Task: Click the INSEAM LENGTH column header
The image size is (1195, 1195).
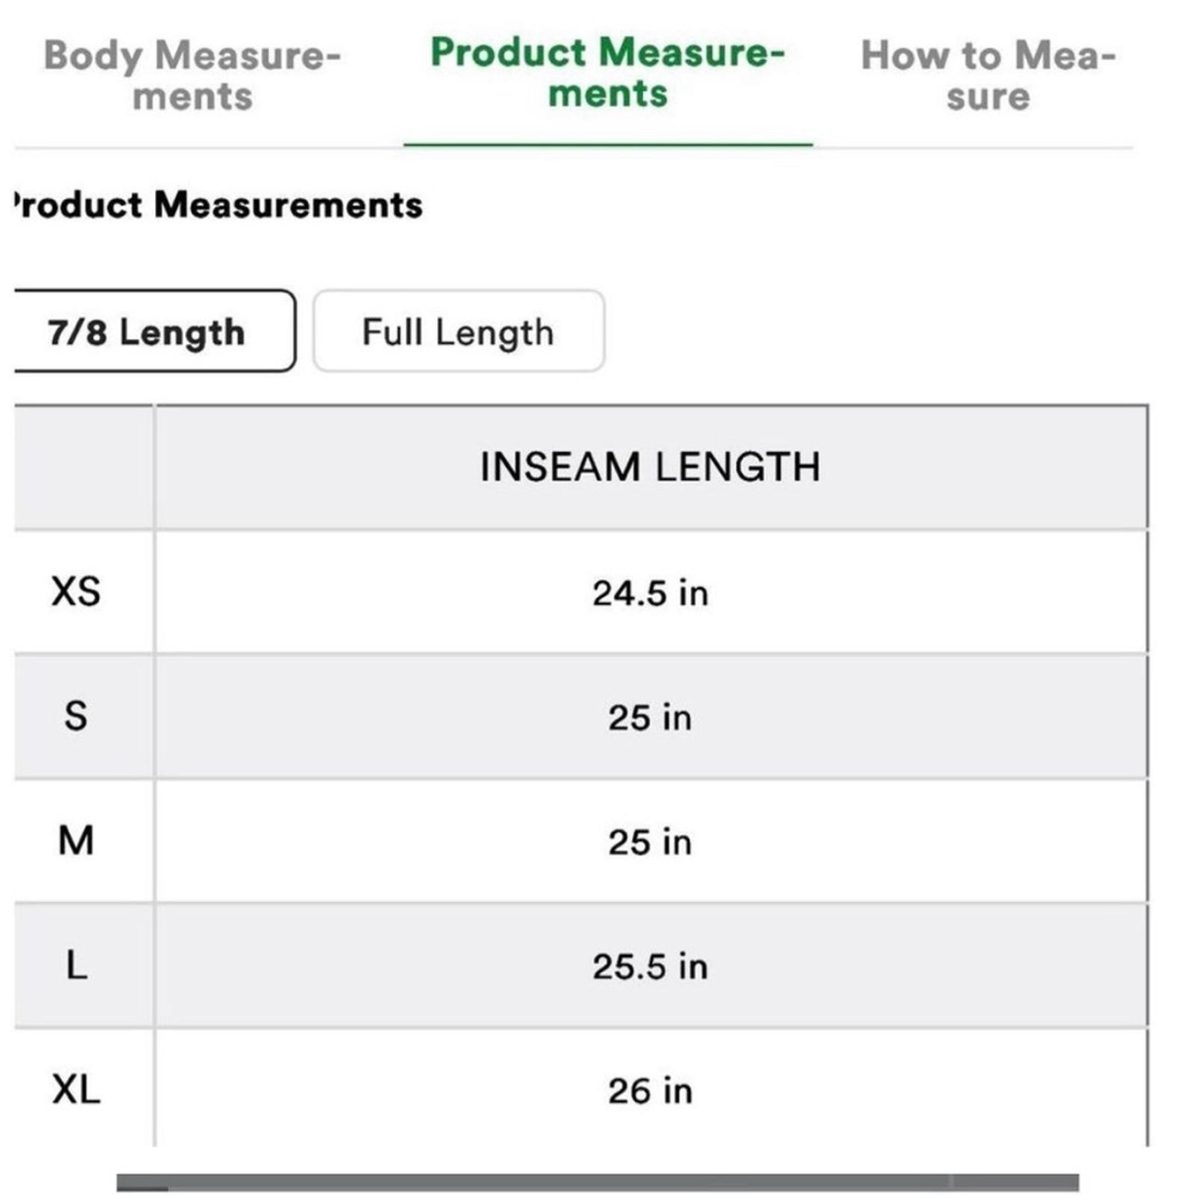Action: tap(650, 468)
